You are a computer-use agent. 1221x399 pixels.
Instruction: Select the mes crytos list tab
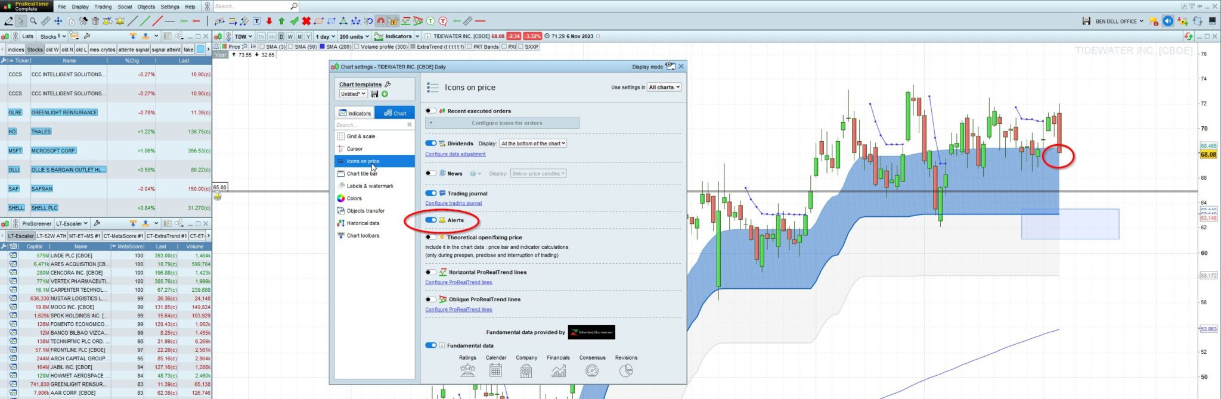(x=103, y=49)
